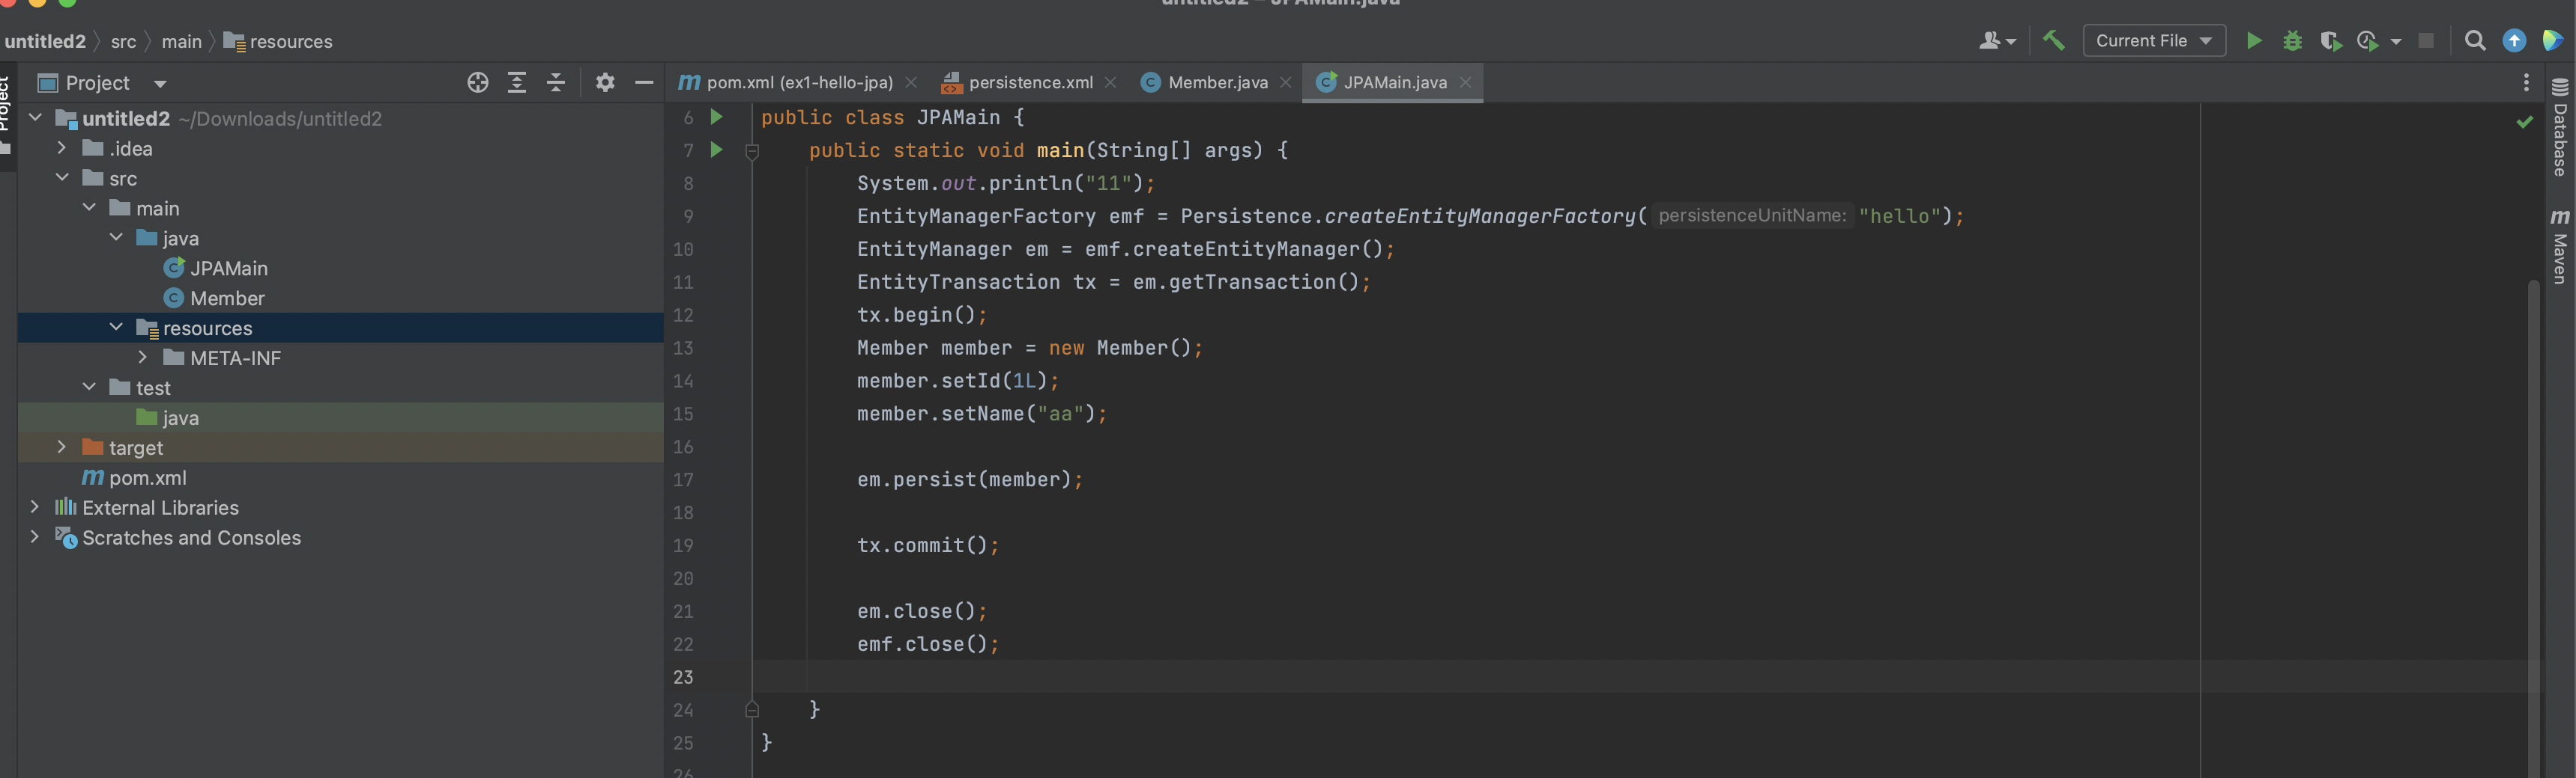Expand External Libraries node
This screenshot has height=778, width=2576.
(x=35, y=507)
